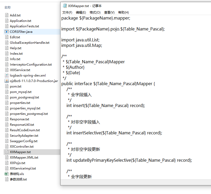Viewport: 211px width, 194px height.
Task: Click the 名称 column header
Action: pos(8,7)
